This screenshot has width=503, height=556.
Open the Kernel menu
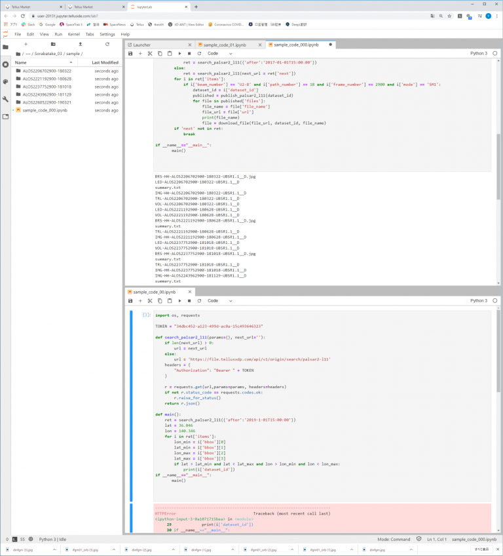click(73, 34)
